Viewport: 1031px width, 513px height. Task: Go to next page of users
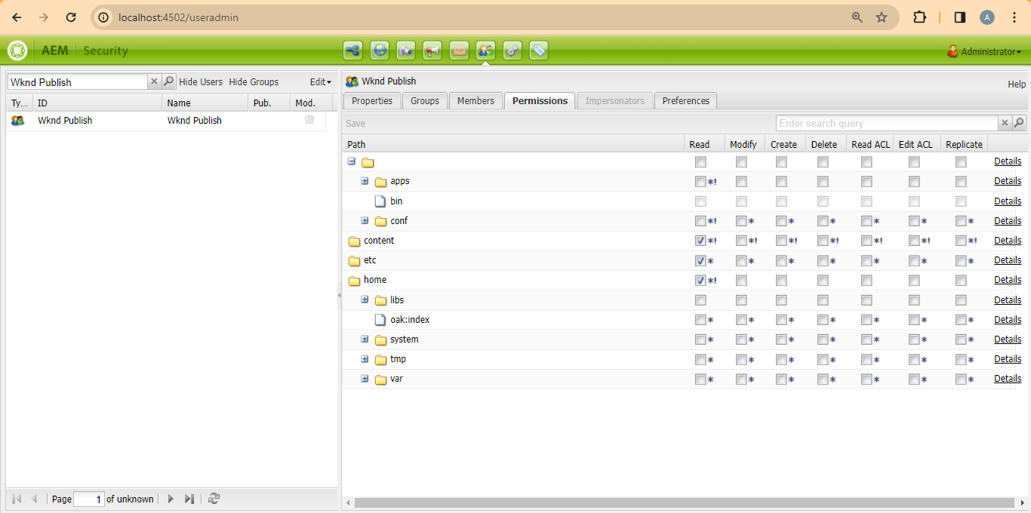click(171, 499)
